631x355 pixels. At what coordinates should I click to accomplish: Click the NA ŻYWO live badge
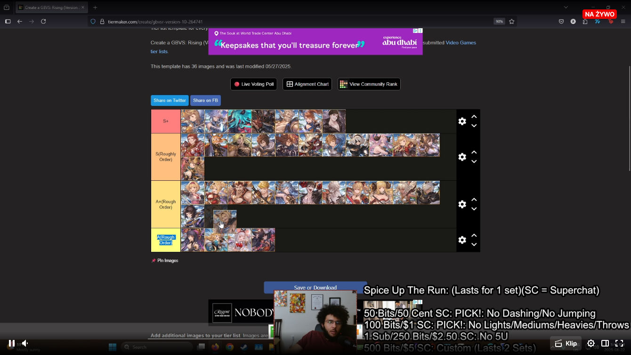tap(599, 14)
